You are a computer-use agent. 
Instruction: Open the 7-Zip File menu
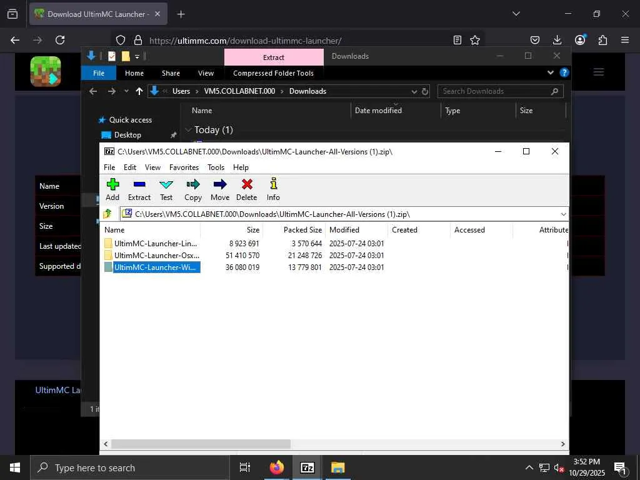pyautogui.click(x=109, y=167)
